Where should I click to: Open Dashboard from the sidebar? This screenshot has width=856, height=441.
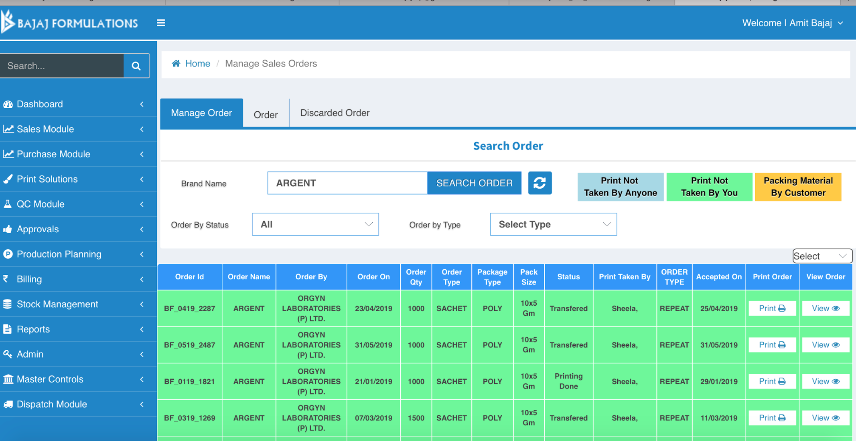pyautogui.click(x=40, y=104)
